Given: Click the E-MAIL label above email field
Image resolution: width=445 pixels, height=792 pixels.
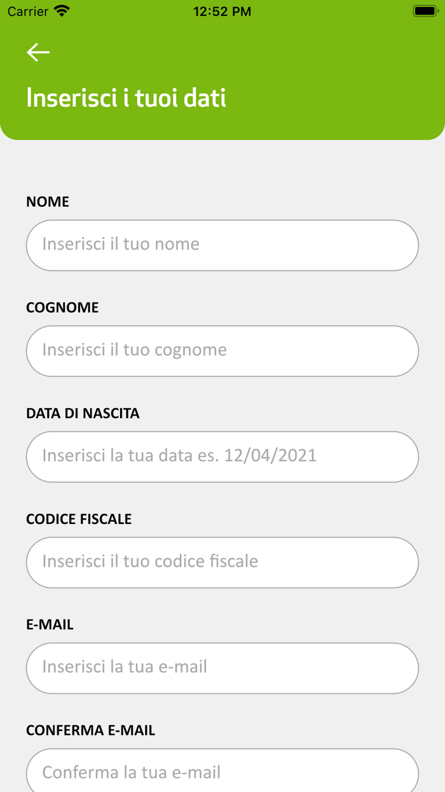Looking at the screenshot, I should pyautogui.click(x=50, y=625).
